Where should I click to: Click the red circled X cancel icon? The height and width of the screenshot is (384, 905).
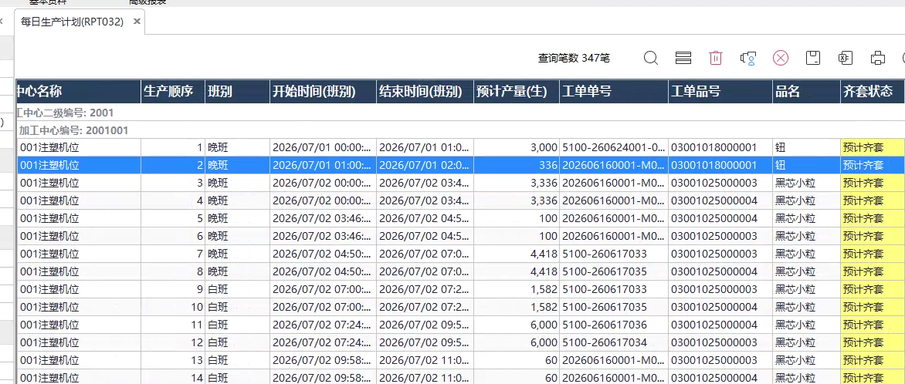pos(781,58)
